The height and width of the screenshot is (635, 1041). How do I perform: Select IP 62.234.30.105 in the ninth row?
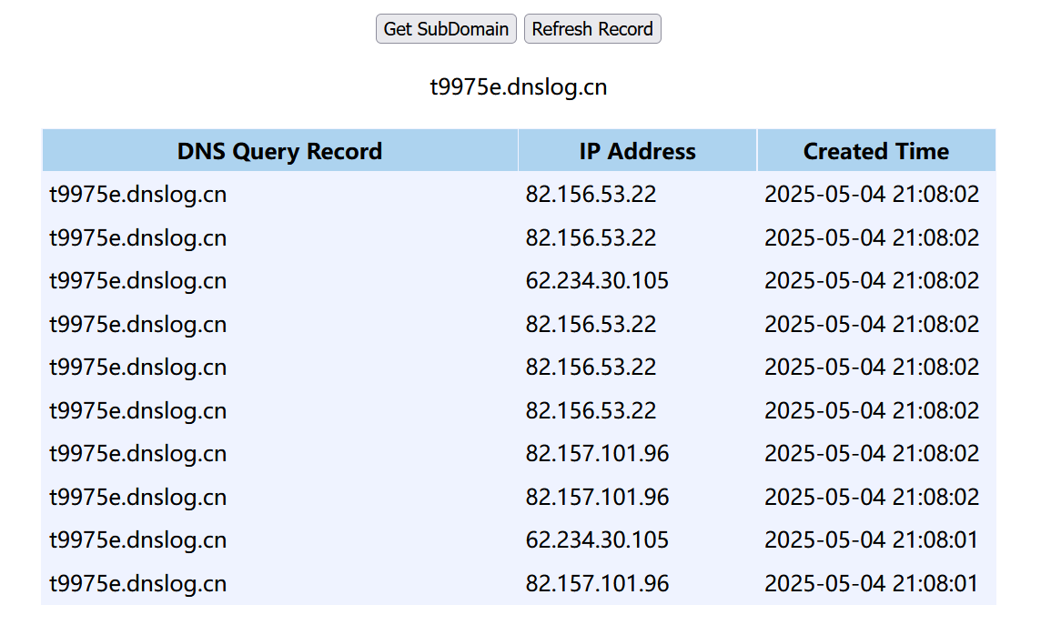click(597, 540)
